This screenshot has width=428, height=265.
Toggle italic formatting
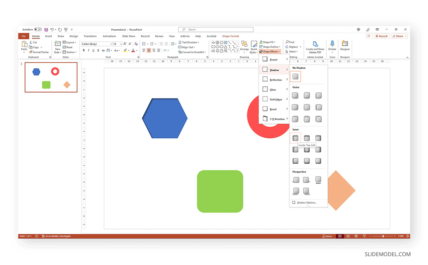(x=88, y=50)
